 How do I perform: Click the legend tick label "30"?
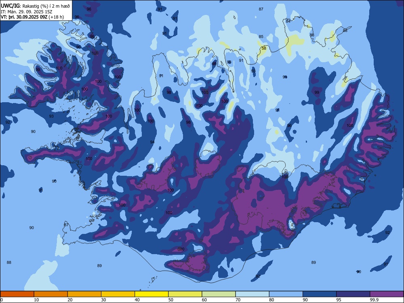click(103, 300)
